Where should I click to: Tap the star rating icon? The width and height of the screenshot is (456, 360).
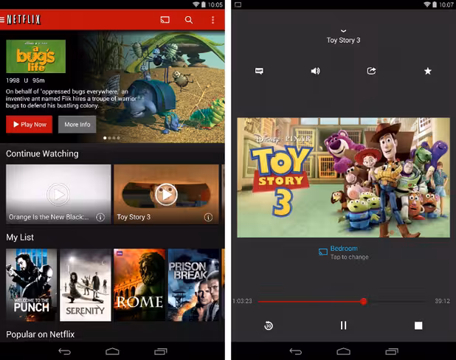(428, 71)
